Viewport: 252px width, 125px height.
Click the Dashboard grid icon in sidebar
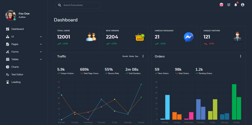coord(8,29)
